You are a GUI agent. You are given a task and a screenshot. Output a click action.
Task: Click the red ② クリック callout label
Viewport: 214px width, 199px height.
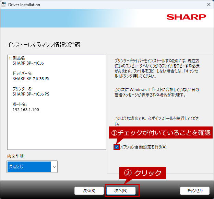pos(142,173)
